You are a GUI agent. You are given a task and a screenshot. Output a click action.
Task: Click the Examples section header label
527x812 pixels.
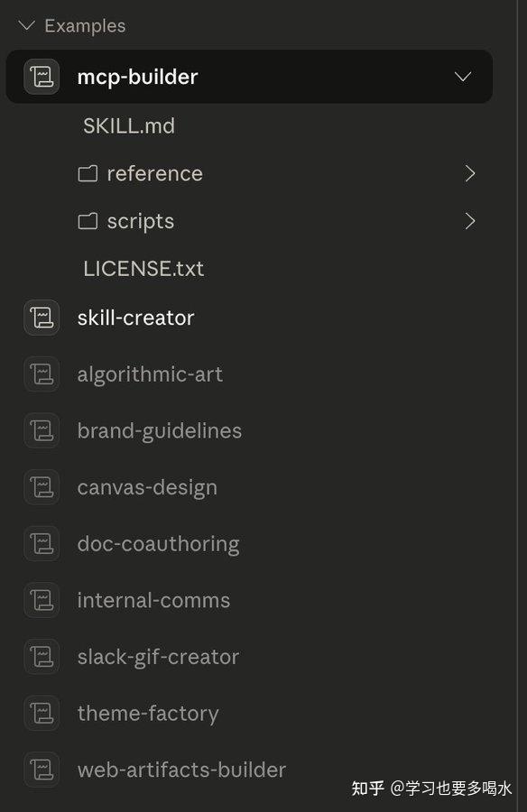point(85,25)
